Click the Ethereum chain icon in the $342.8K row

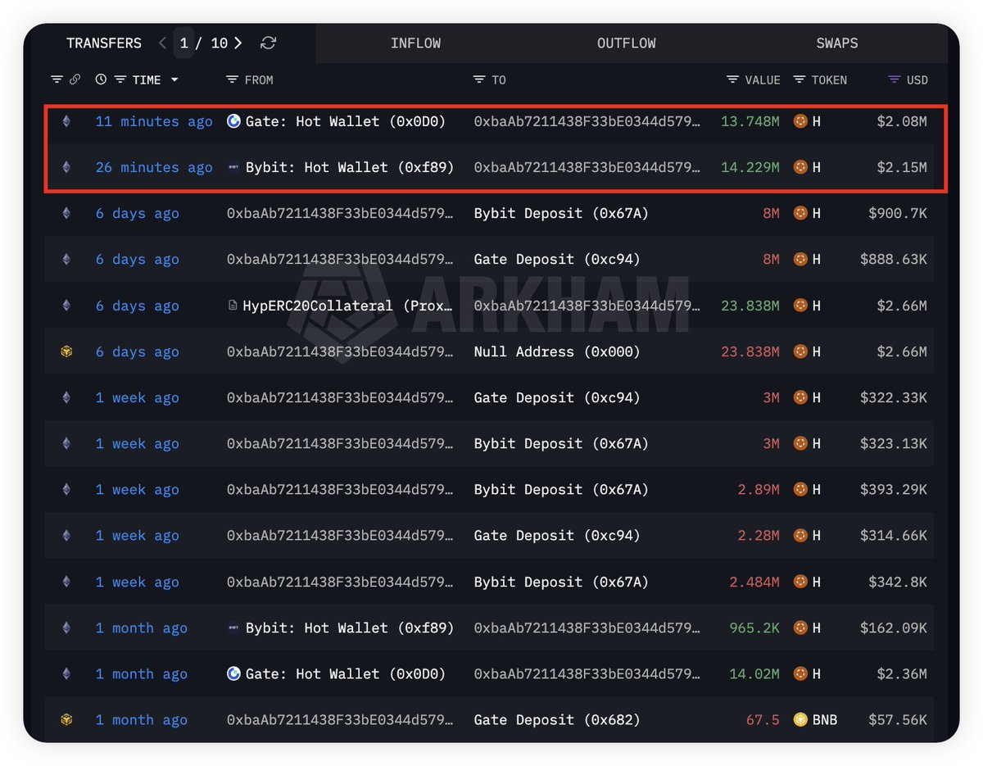66,582
